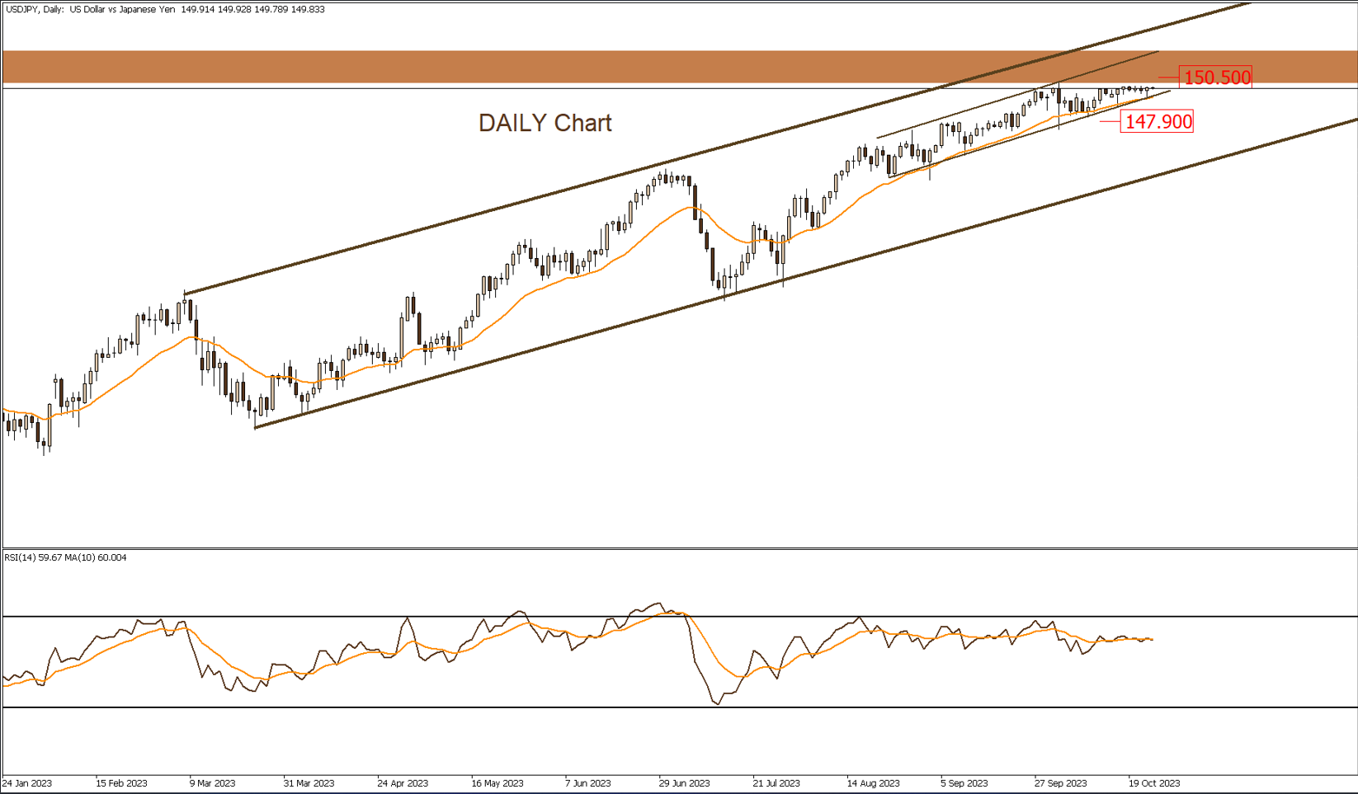The image size is (1358, 794).
Task: Select the 24 Apr 2023 date label
Action: [x=403, y=783]
